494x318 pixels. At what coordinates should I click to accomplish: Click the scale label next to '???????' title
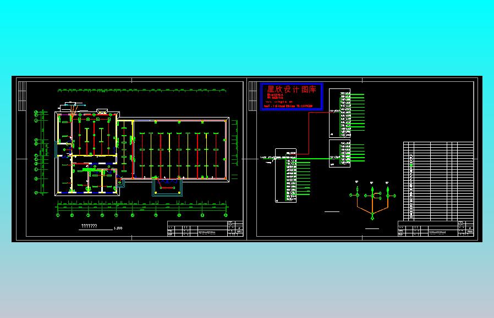pos(118,228)
